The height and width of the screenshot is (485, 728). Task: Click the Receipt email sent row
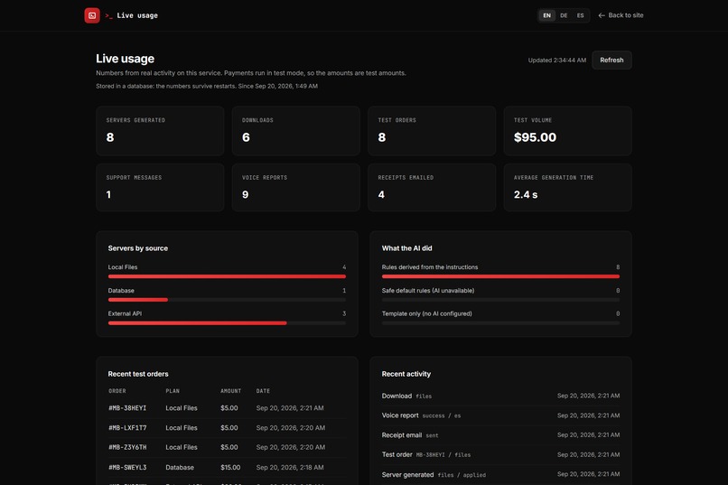[500, 435]
